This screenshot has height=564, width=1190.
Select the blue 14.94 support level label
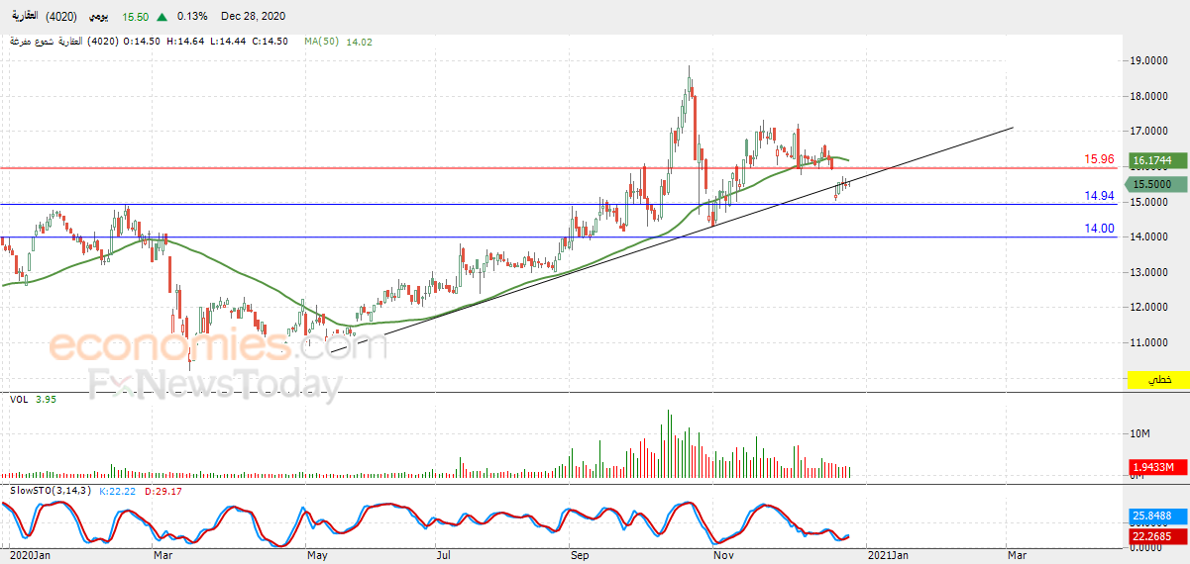coord(1100,196)
